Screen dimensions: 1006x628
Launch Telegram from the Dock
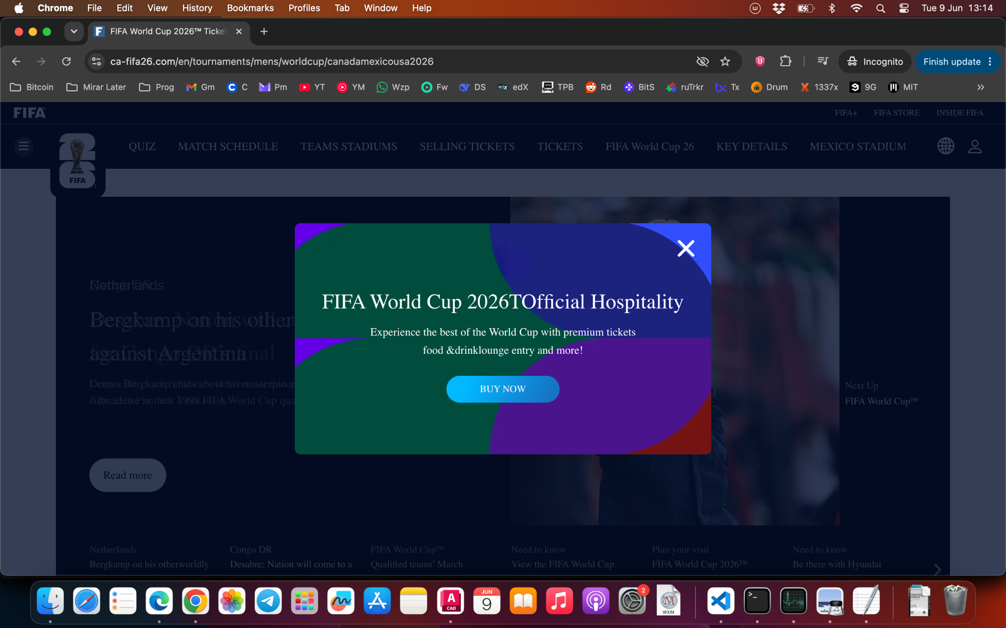tap(268, 601)
